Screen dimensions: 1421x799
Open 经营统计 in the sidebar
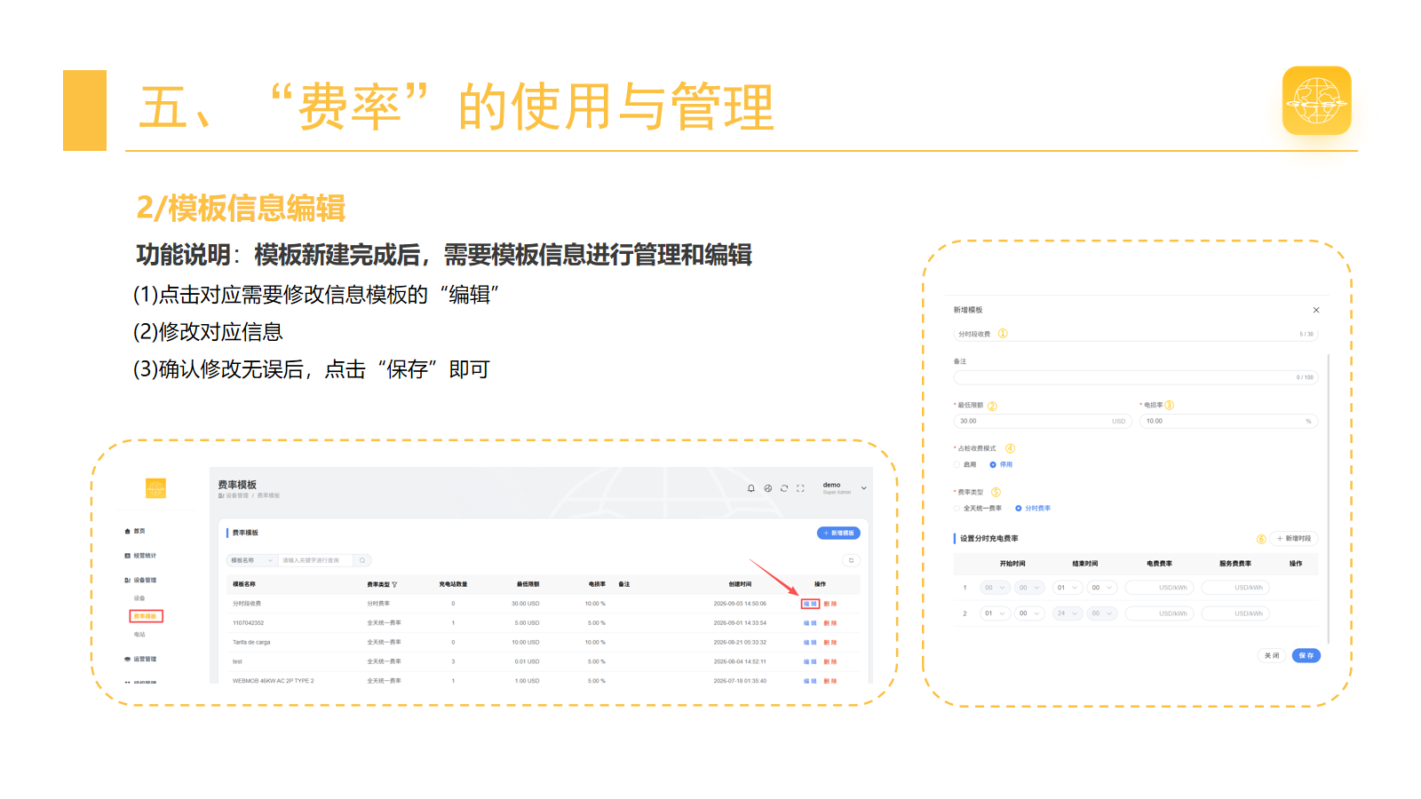tap(140, 556)
